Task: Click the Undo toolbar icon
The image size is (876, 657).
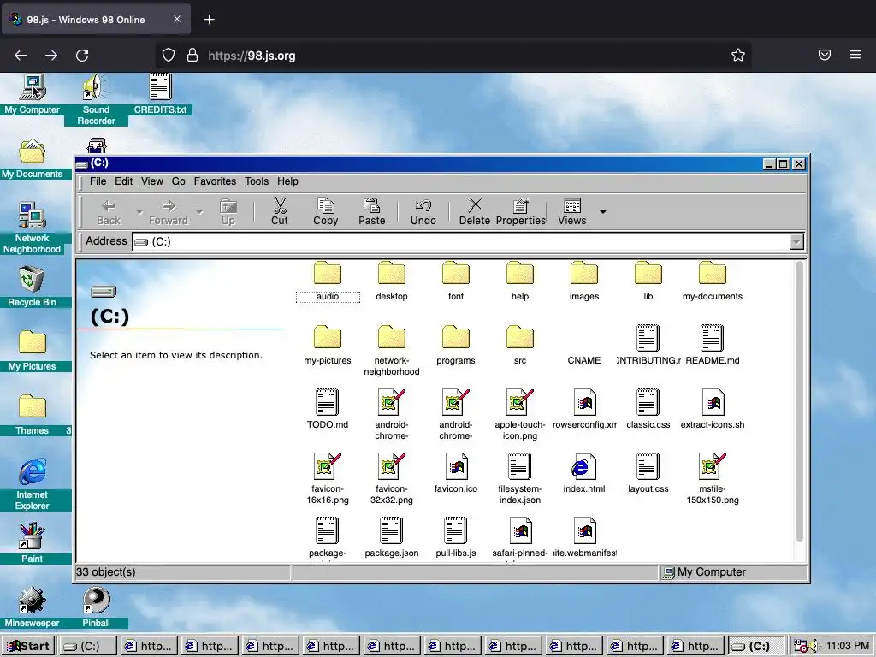Action: tap(423, 211)
